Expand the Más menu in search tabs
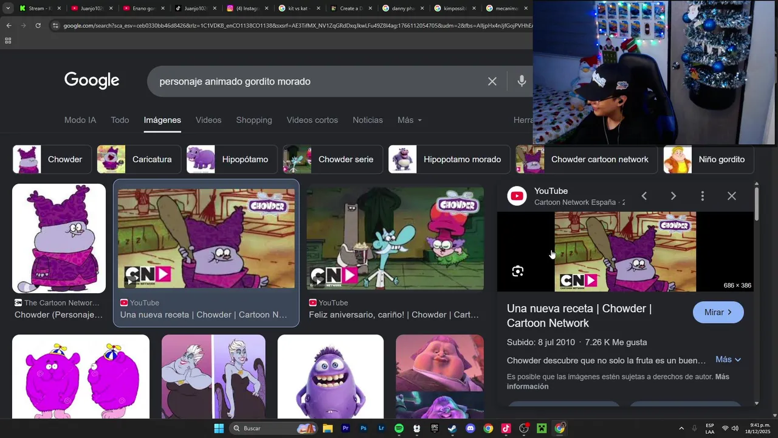 click(x=410, y=120)
